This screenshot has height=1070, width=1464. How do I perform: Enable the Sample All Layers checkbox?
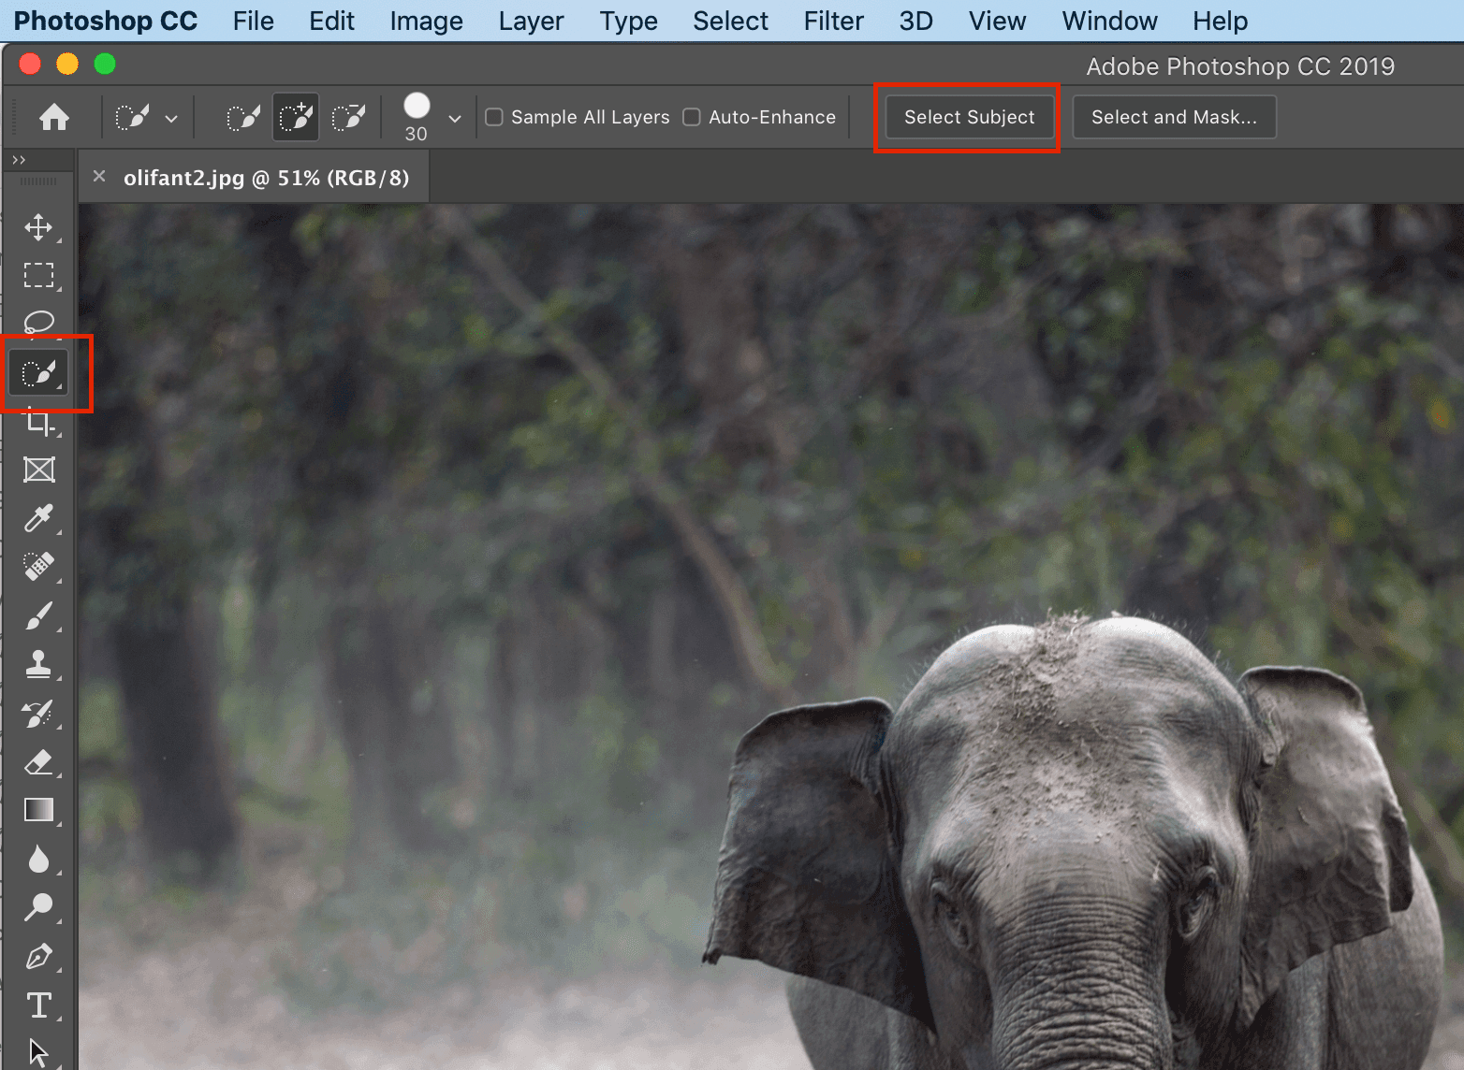point(494,117)
